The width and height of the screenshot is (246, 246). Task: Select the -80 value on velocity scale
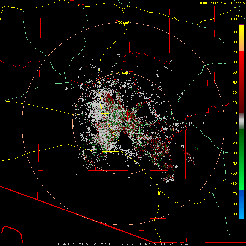(234, 204)
